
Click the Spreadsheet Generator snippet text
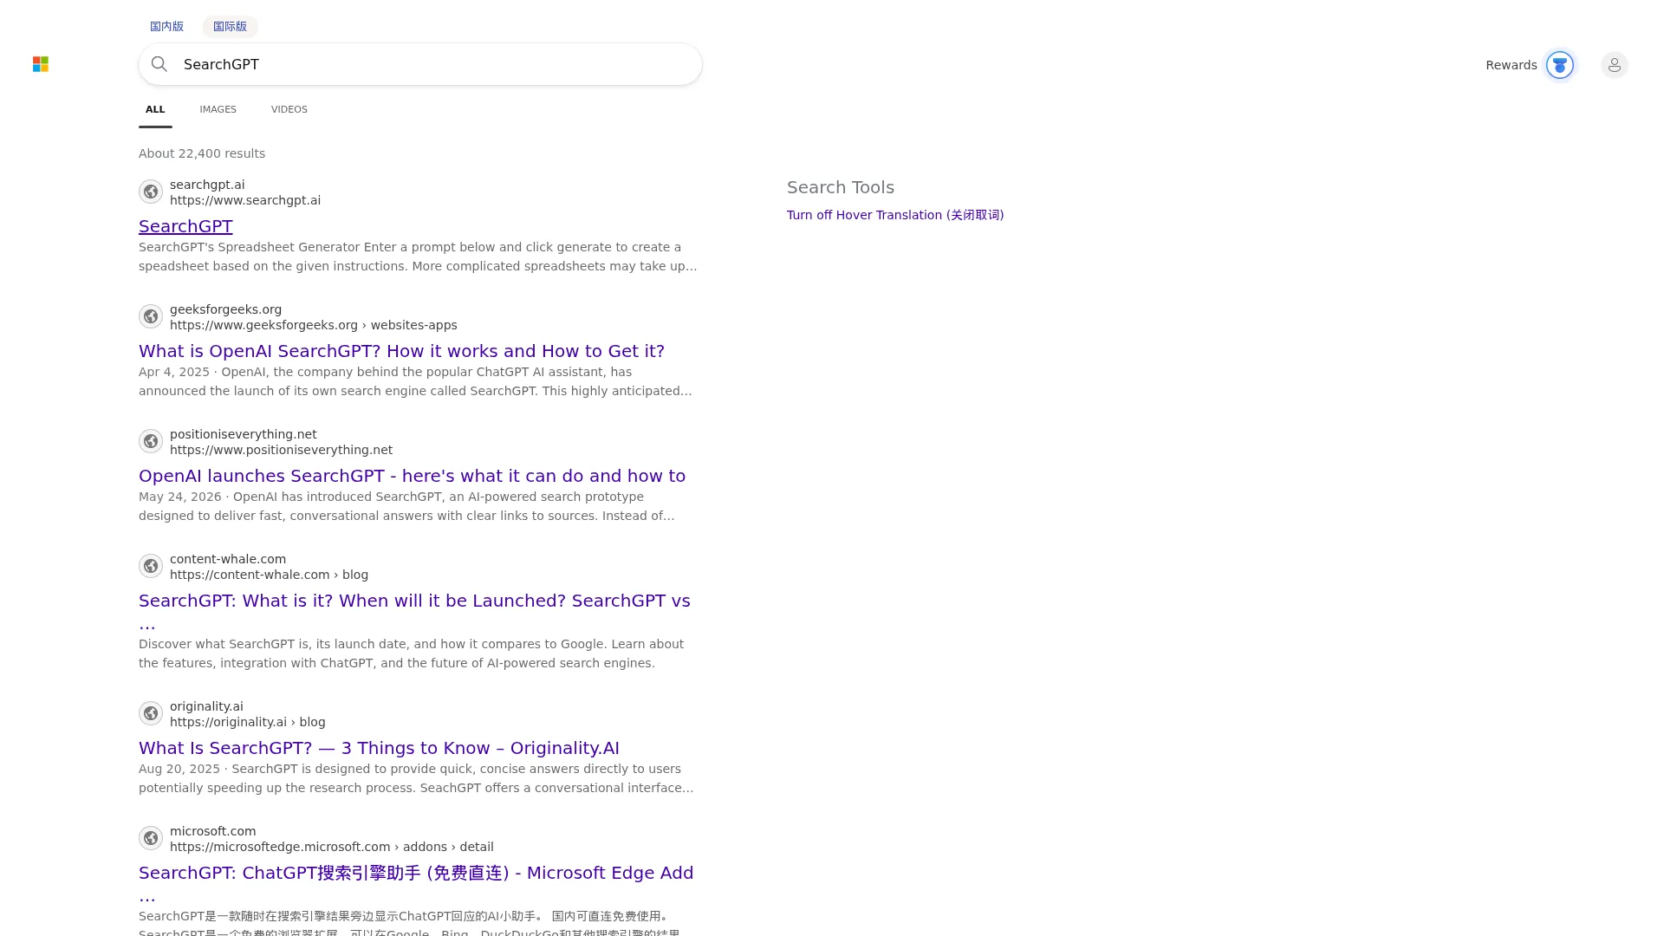[418, 257]
